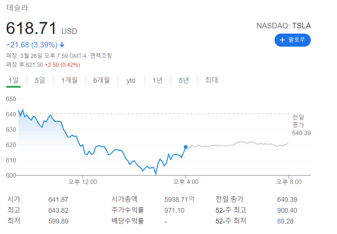Show the 1년 chart view
The image size is (337, 234).
(x=157, y=81)
